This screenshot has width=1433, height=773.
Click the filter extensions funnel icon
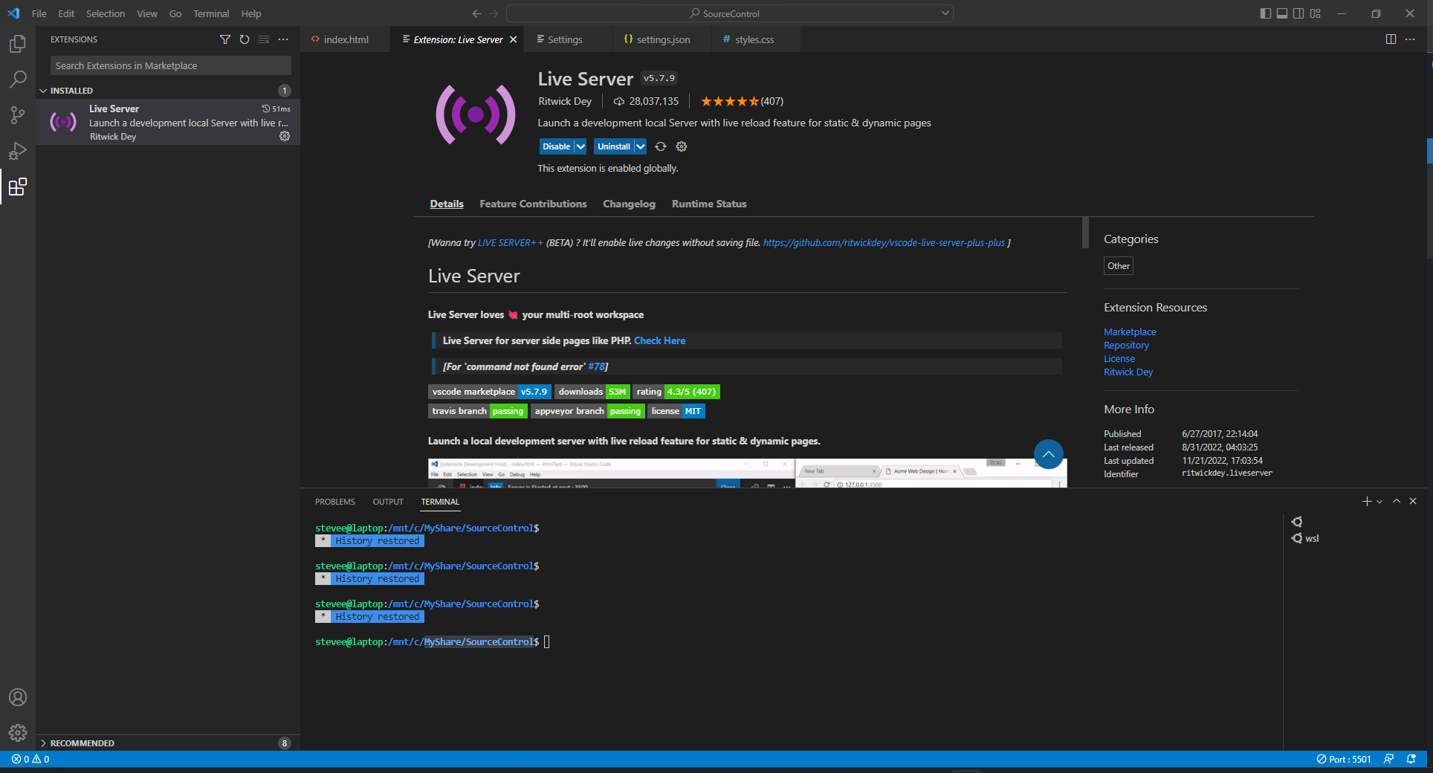point(225,39)
